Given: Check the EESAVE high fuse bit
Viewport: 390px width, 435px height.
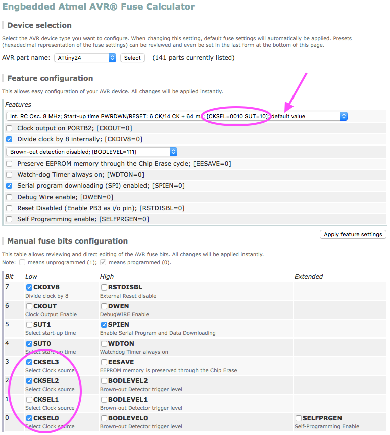Looking at the screenshot, I should coord(104,362).
